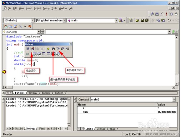Viewport: 181px width, 138px height.
Task: Click the red exclamation Execute Program icon
Action: point(166,14)
